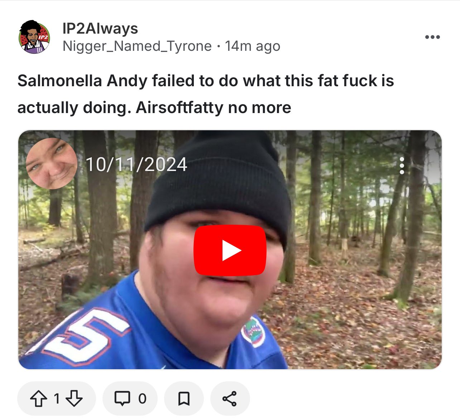Open the video title "10/11/2024"
This screenshot has width=460, height=420.
coord(136,165)
